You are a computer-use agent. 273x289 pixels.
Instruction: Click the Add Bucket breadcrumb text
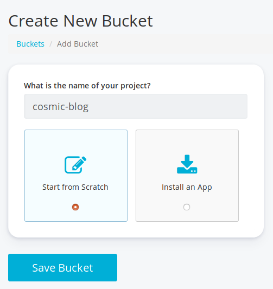click(78, 44)
